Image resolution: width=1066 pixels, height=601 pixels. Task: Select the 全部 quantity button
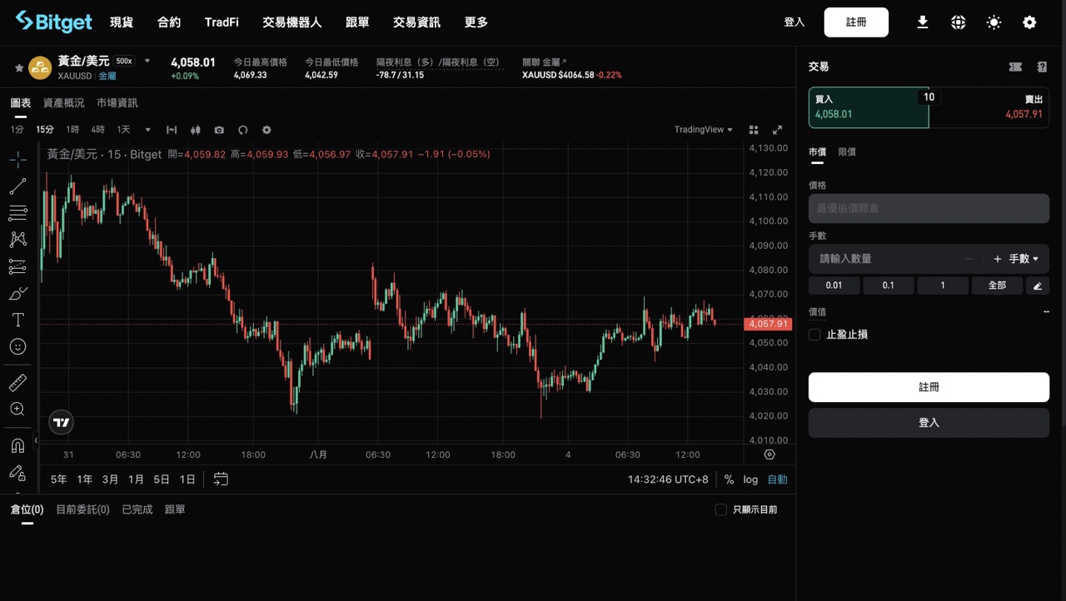point(997,286)
